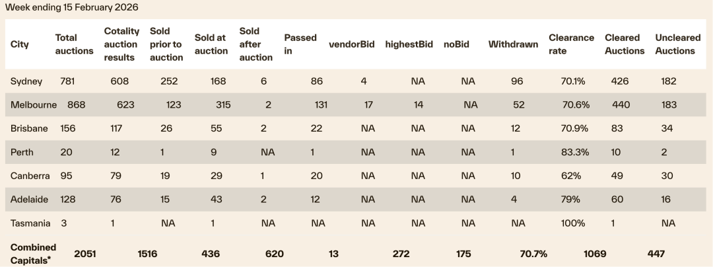Click the City column header

20,44
